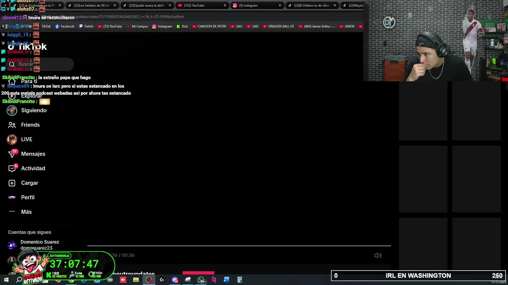Open the Cargar upload page
The width and height of the screenshot is (508, 285).
point(23,183)
